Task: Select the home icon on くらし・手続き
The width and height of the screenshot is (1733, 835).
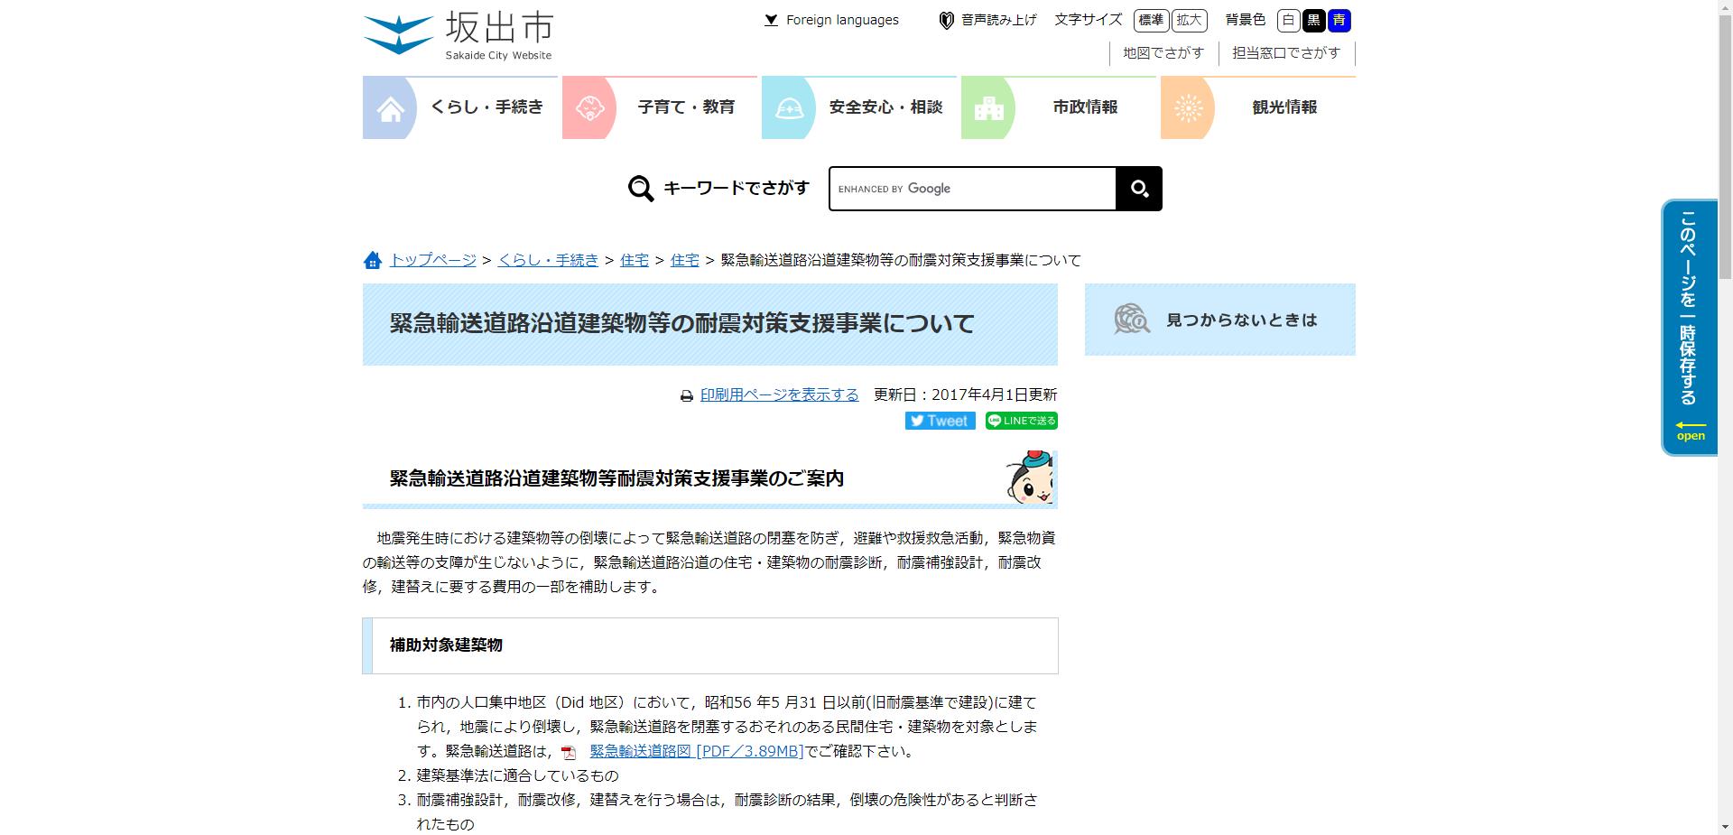Action: 390,107
